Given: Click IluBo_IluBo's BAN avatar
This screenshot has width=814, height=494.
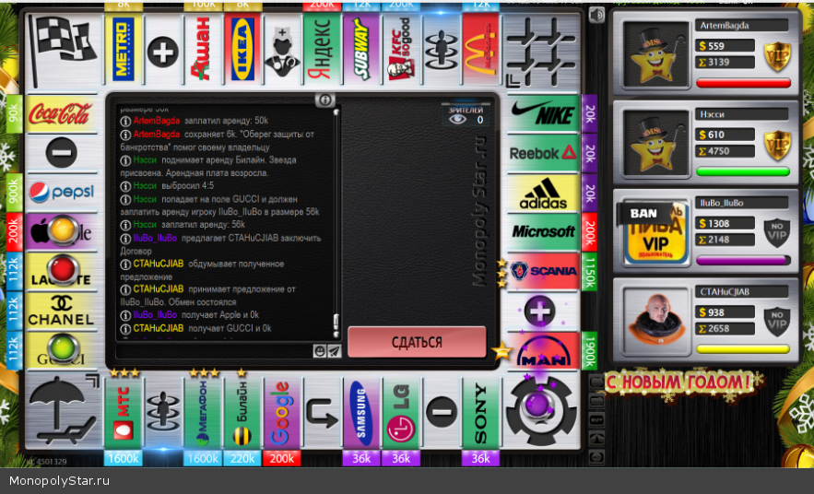Looking at the screenshot, I should click(655, 231).
